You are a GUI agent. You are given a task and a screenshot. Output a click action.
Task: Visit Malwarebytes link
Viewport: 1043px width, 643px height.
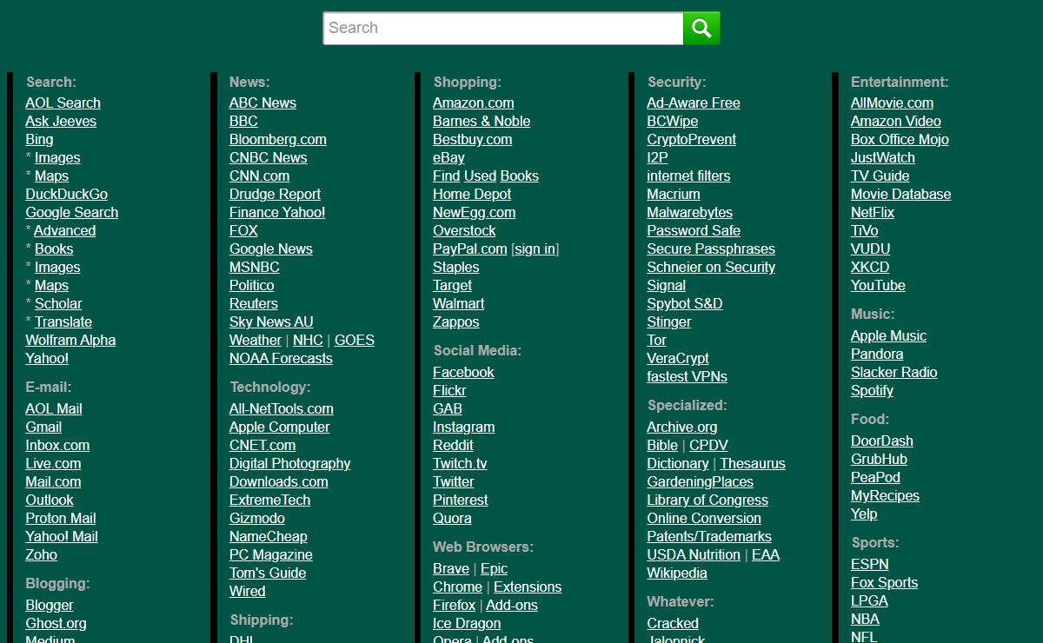click(689, 212)
